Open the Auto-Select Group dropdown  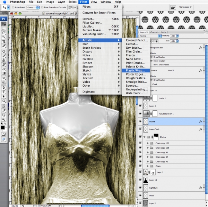[33, 7]
